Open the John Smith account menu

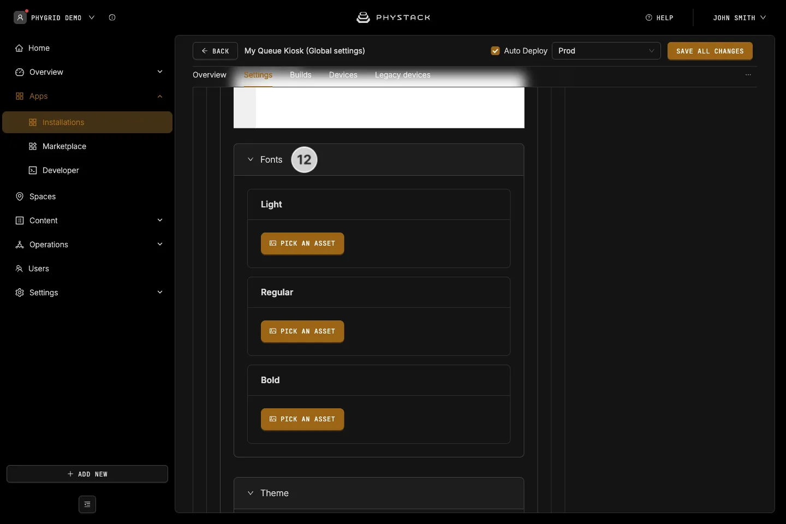click(x=740, y=17)
